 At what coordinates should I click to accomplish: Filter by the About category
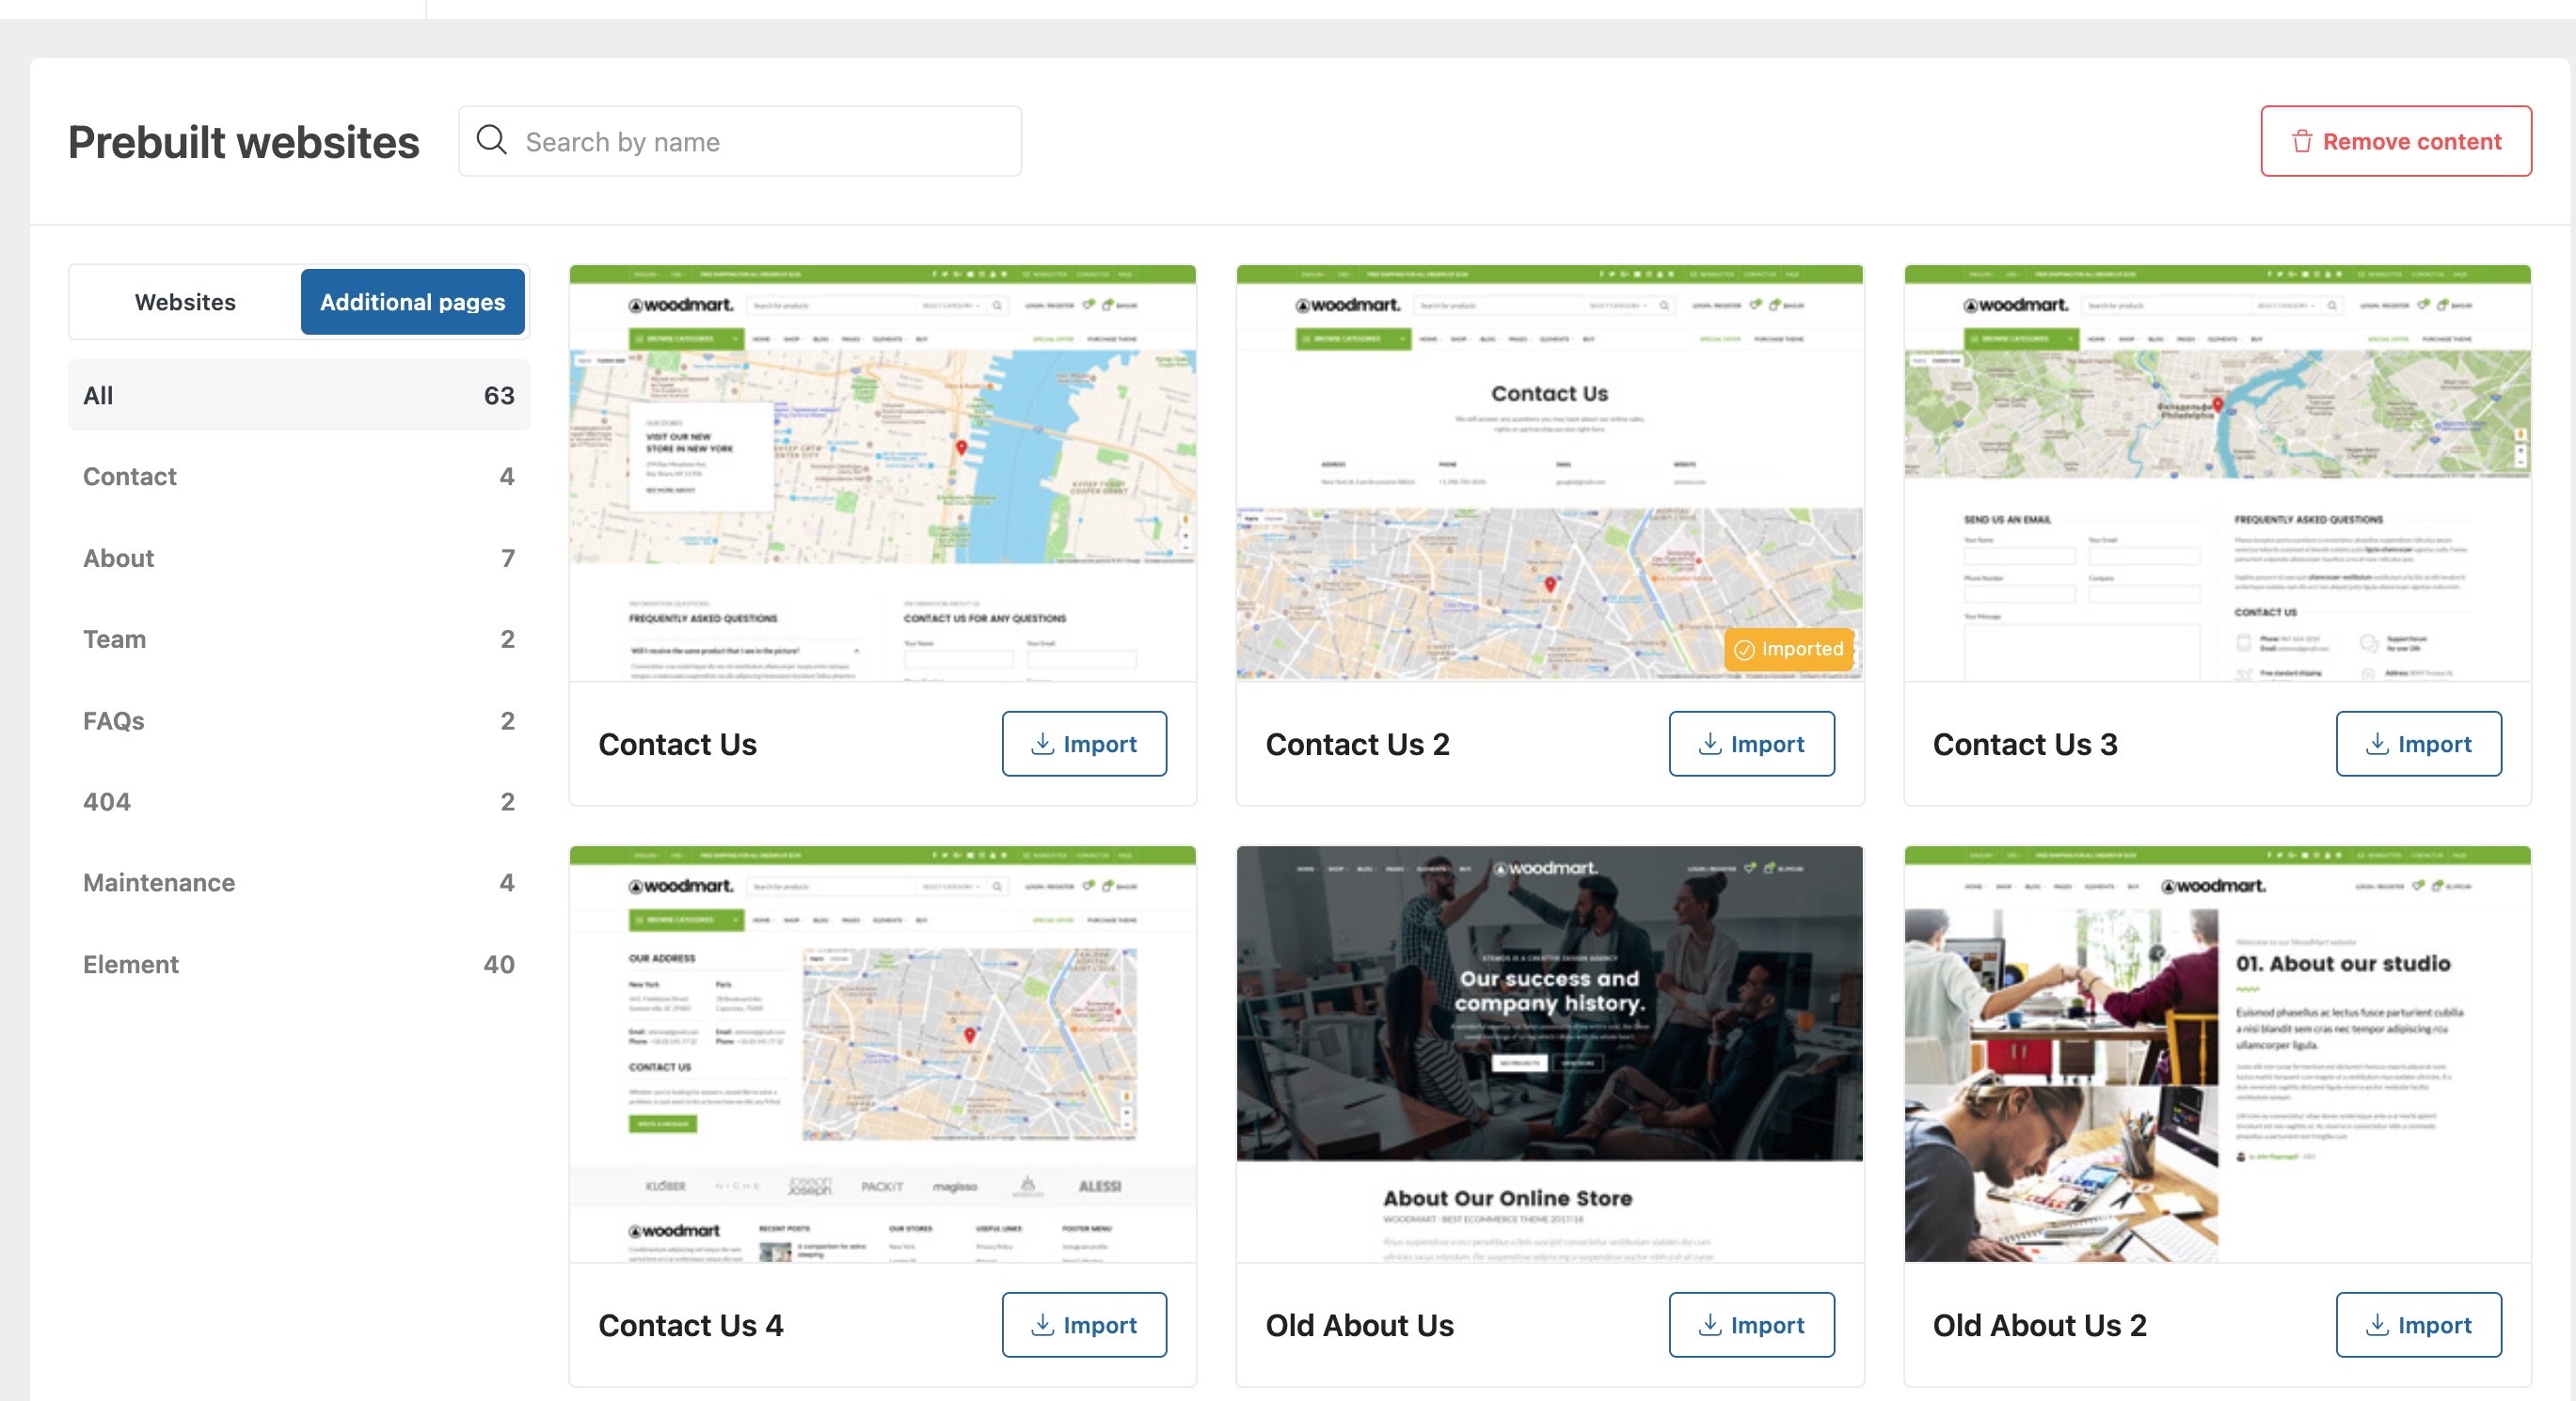point(298,558)
